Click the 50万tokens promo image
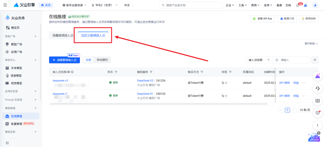Image resolution: width=325 pixels, height=147 pixels. pyautogui.click(x=314, y=138)
